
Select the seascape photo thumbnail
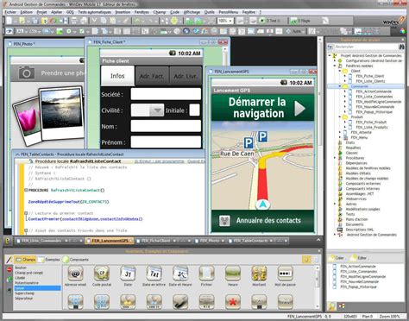pos(61,112)
